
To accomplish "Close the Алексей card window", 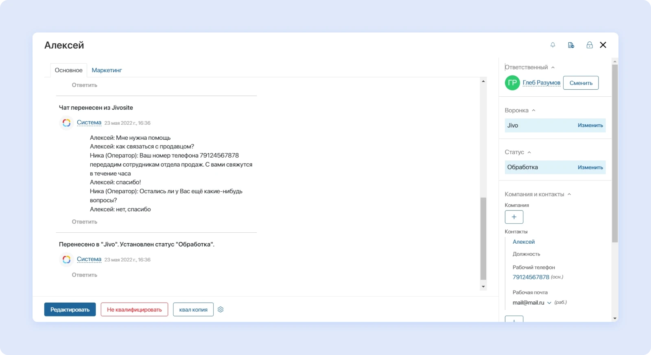I will (603, 45).
